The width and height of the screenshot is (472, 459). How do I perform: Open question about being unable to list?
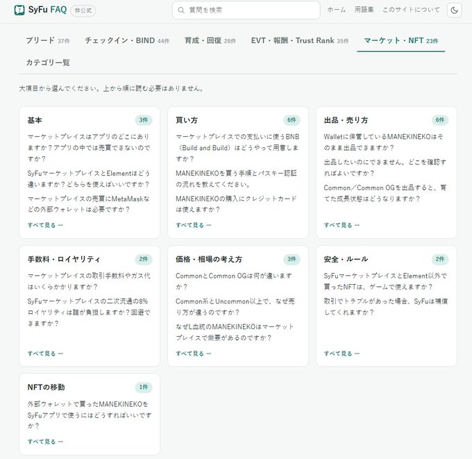click(385, 167)
